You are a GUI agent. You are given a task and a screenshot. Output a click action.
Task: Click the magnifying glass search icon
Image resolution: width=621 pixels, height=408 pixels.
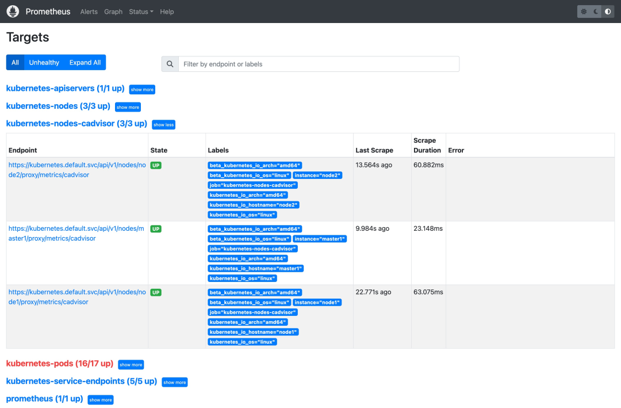[170, 64]
